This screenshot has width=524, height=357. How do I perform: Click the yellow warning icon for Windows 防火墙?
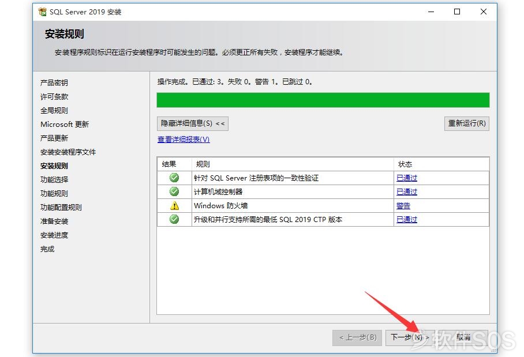(x=174, y=206)
